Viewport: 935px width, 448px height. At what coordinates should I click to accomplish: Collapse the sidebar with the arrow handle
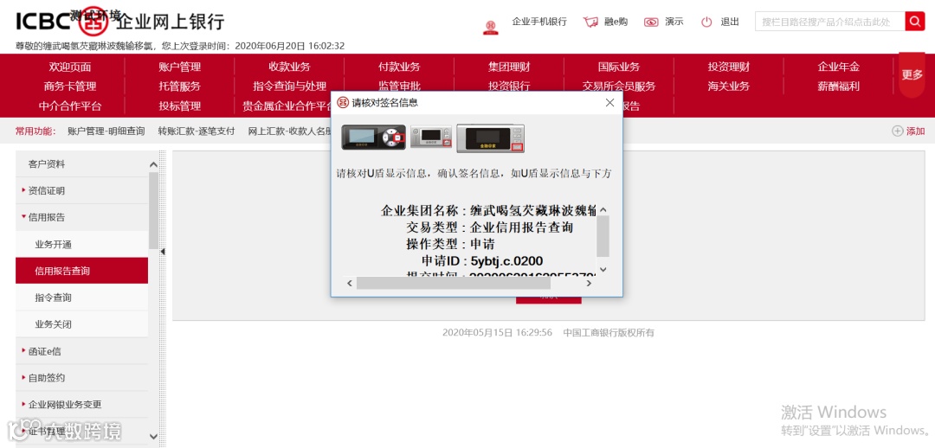coord(162,252)
